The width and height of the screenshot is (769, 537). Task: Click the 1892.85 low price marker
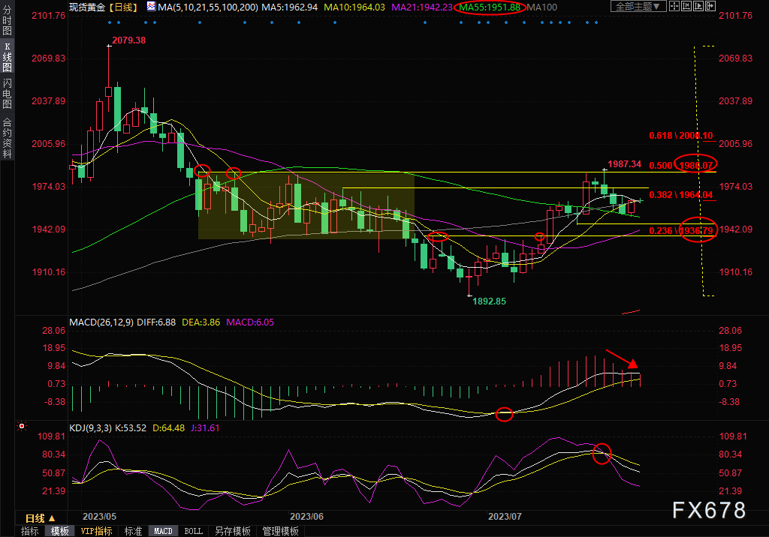click(489, 301)
